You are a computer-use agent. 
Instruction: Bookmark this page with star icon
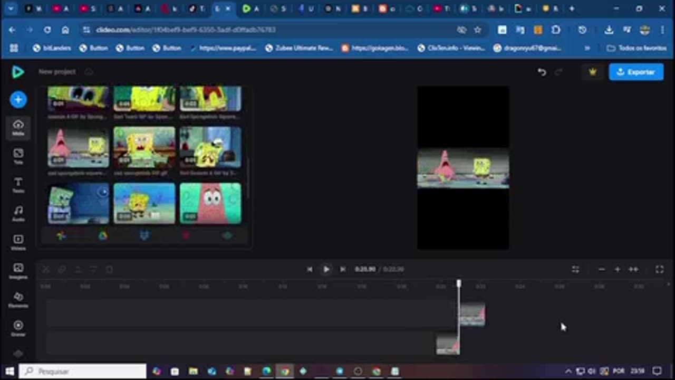click(477, 30)
